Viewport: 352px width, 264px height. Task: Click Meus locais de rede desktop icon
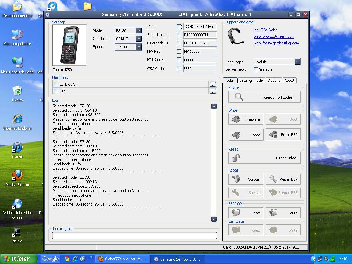(x=17, y=66)
